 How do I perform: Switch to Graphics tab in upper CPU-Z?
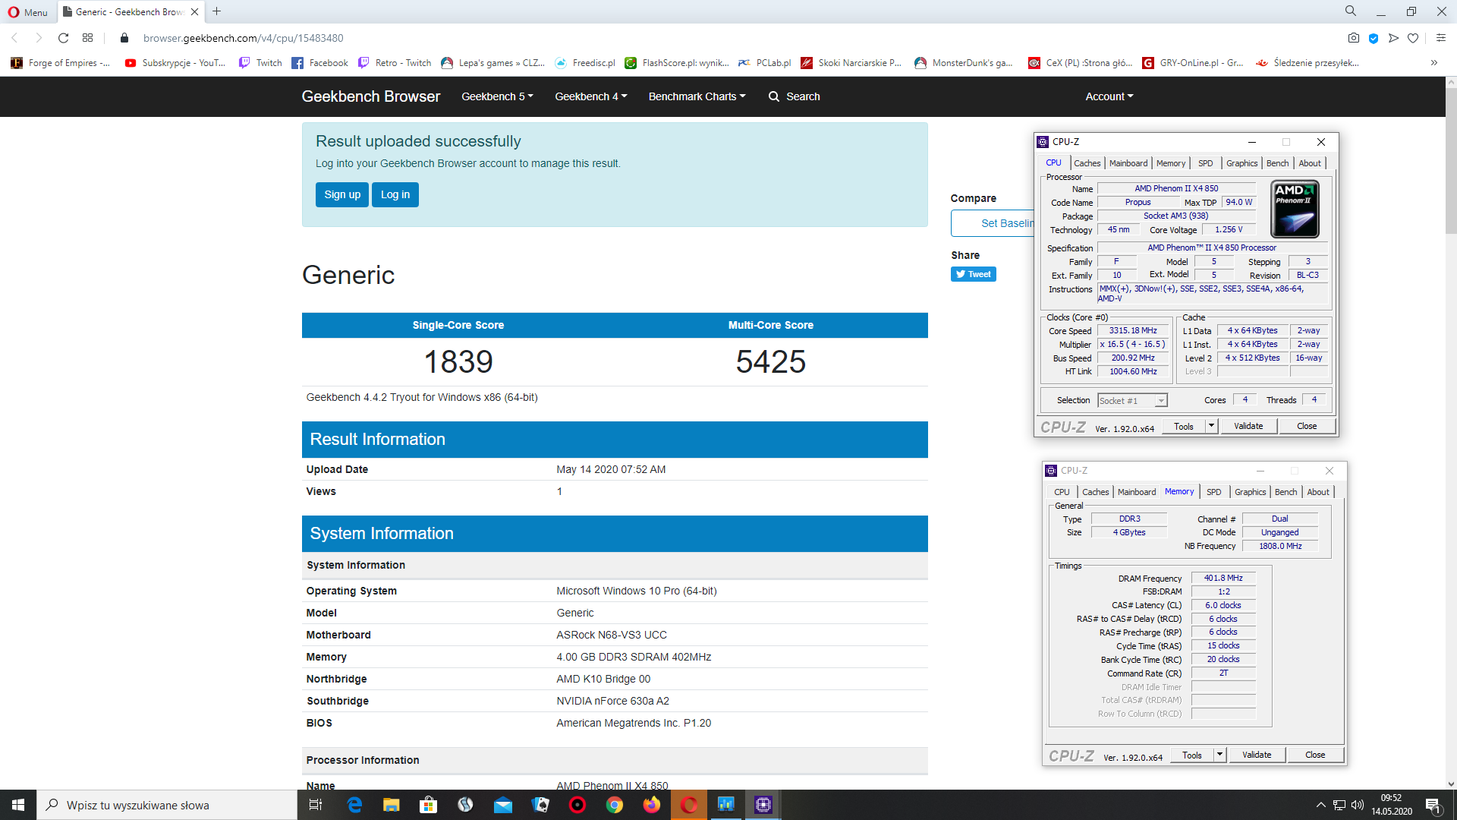pyautogui.click(x=1241, y=163)
